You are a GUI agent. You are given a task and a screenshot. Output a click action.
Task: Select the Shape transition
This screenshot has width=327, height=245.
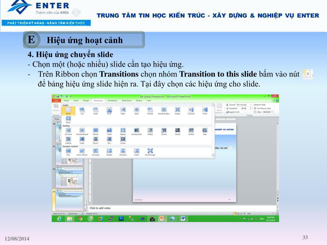pos(178,111)
